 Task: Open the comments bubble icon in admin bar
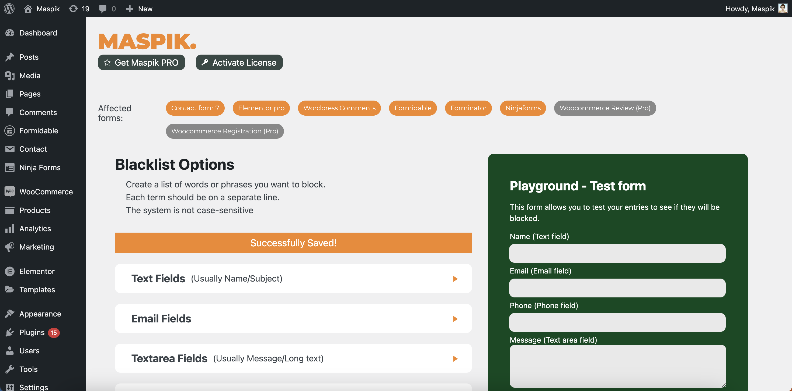click(x=103, y=9)
